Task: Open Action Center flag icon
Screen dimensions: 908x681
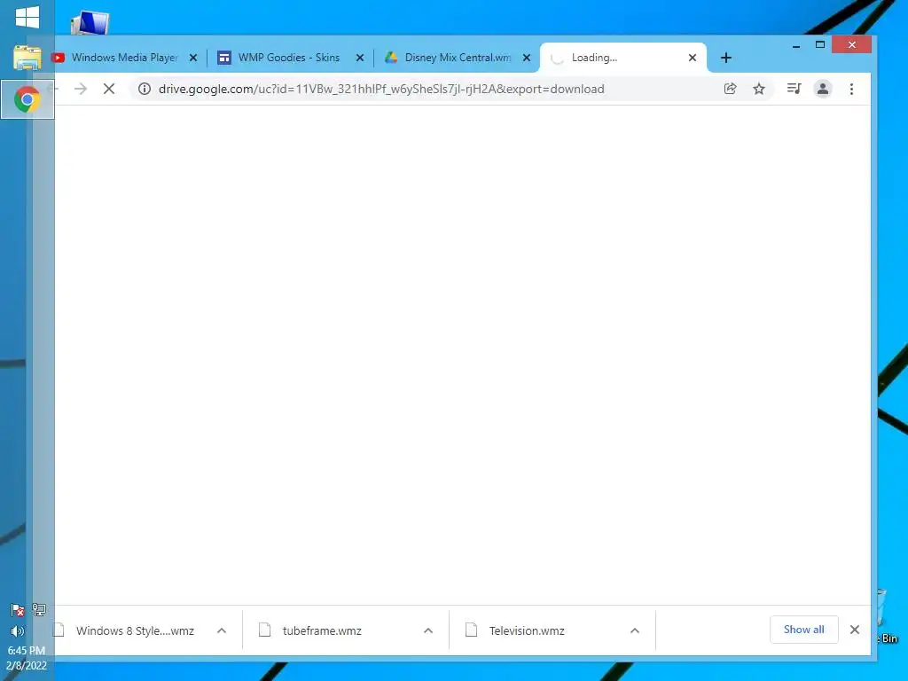Action: pos(18,610)
